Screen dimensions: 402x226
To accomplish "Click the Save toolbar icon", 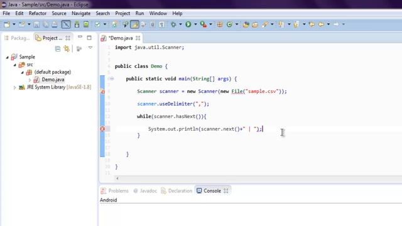I will click(x=36, y=24).
